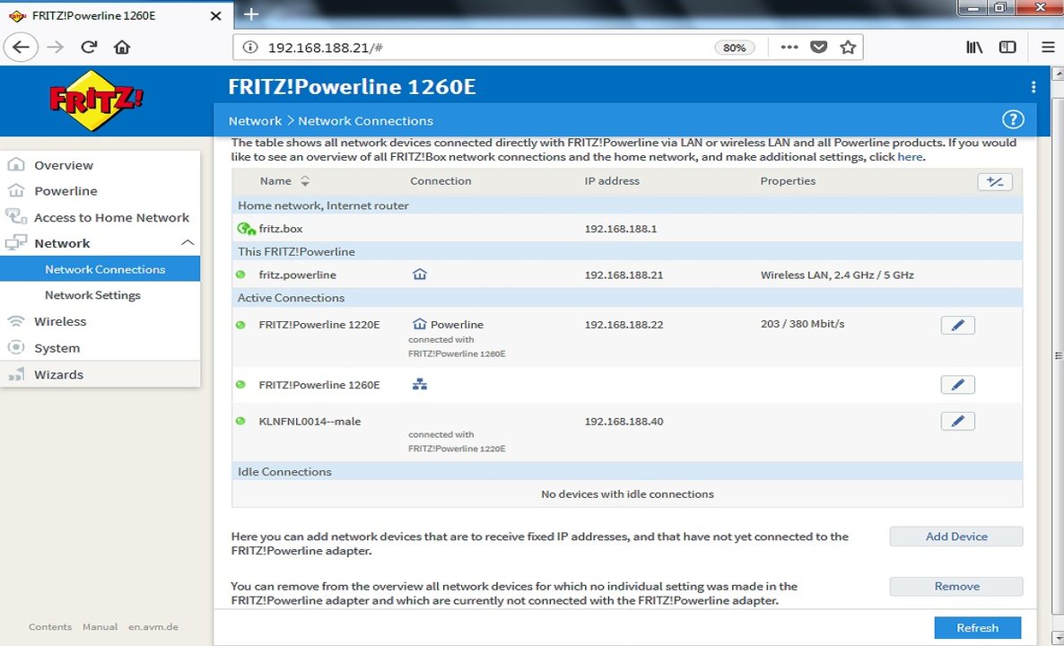Follow the 'here' link in description
This screenshot has height=646, width=1064.
tap(910, 157)
